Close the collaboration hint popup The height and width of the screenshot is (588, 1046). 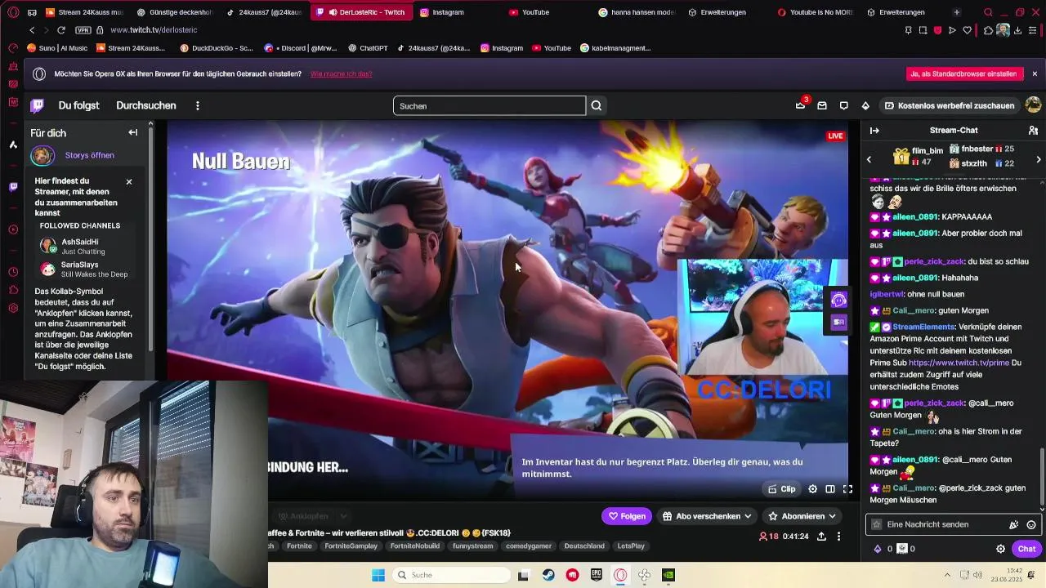(x=129, y=181)
